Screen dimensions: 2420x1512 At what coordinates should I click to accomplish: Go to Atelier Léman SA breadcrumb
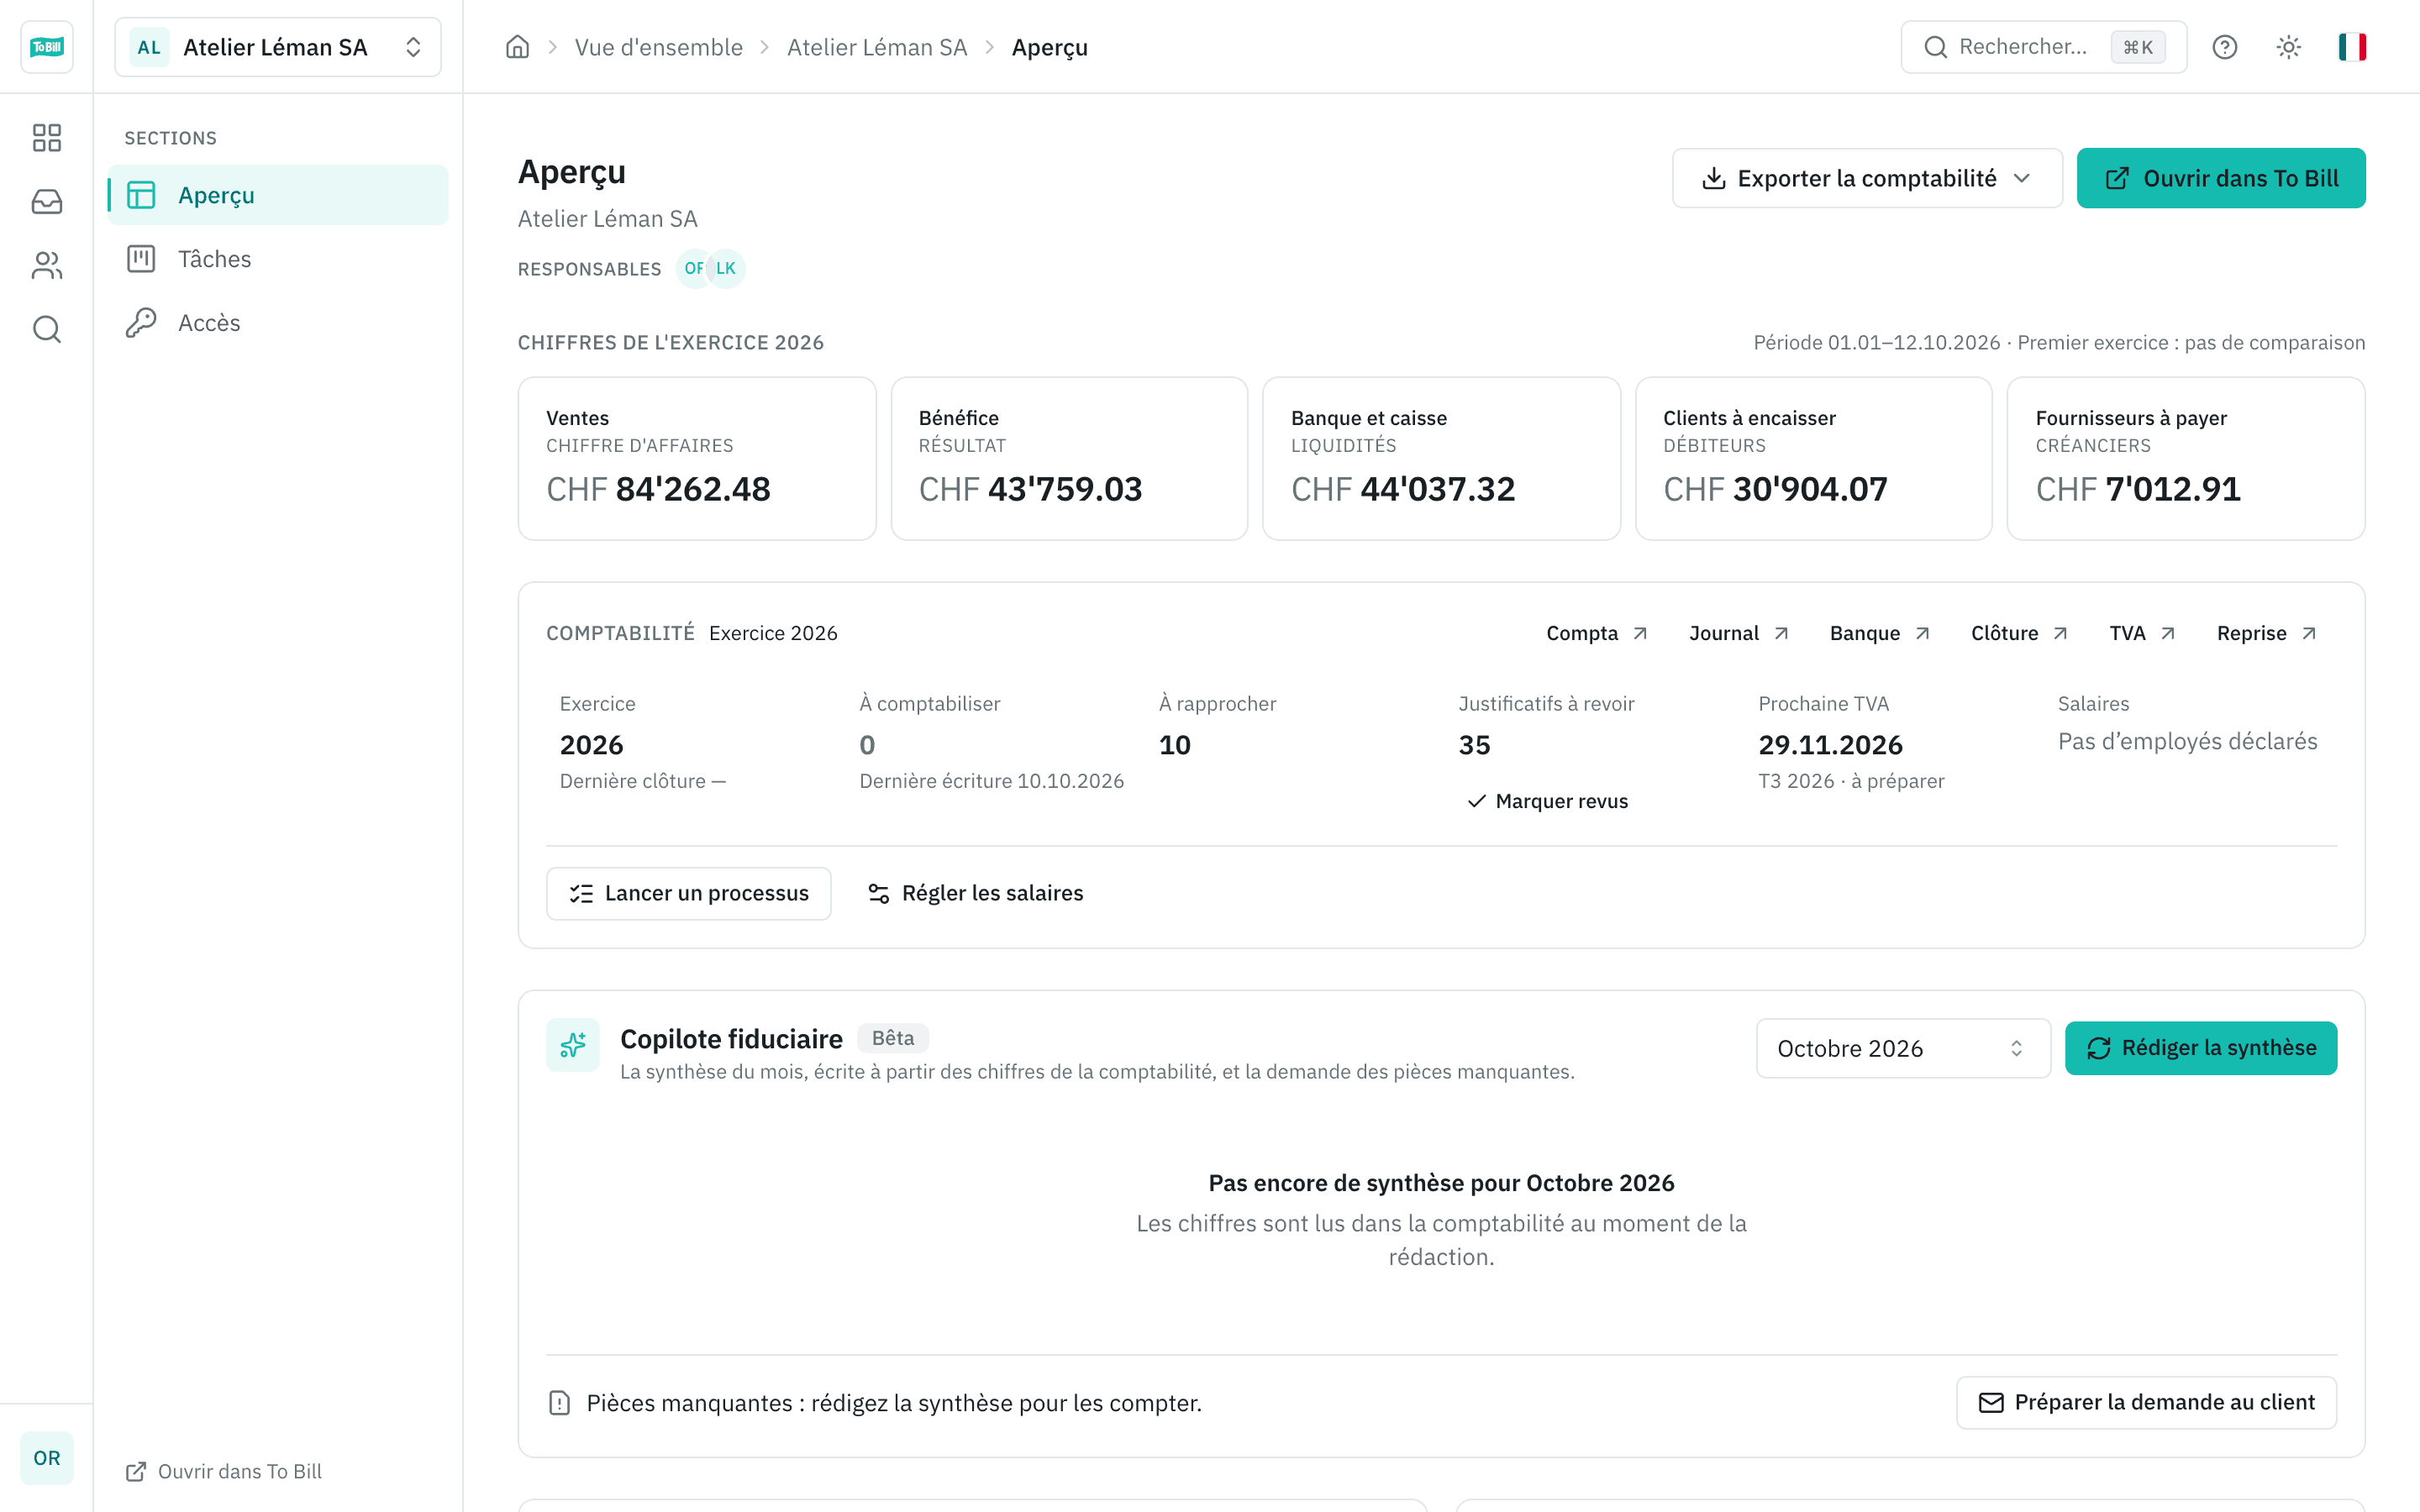coord(877,47)
